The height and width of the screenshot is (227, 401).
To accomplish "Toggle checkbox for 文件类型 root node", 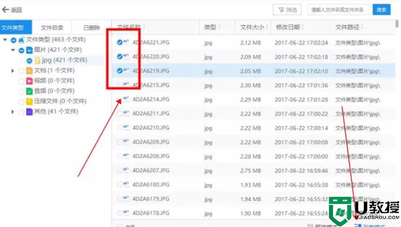I will point(13,40).
